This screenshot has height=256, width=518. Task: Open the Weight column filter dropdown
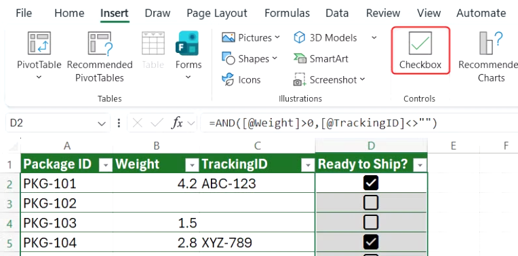(192, 165)
